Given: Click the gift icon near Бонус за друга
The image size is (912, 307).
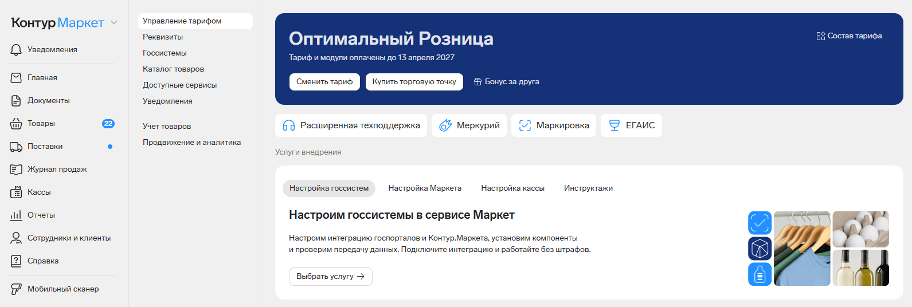Looking at the screenshot, I should coord(477,82).
